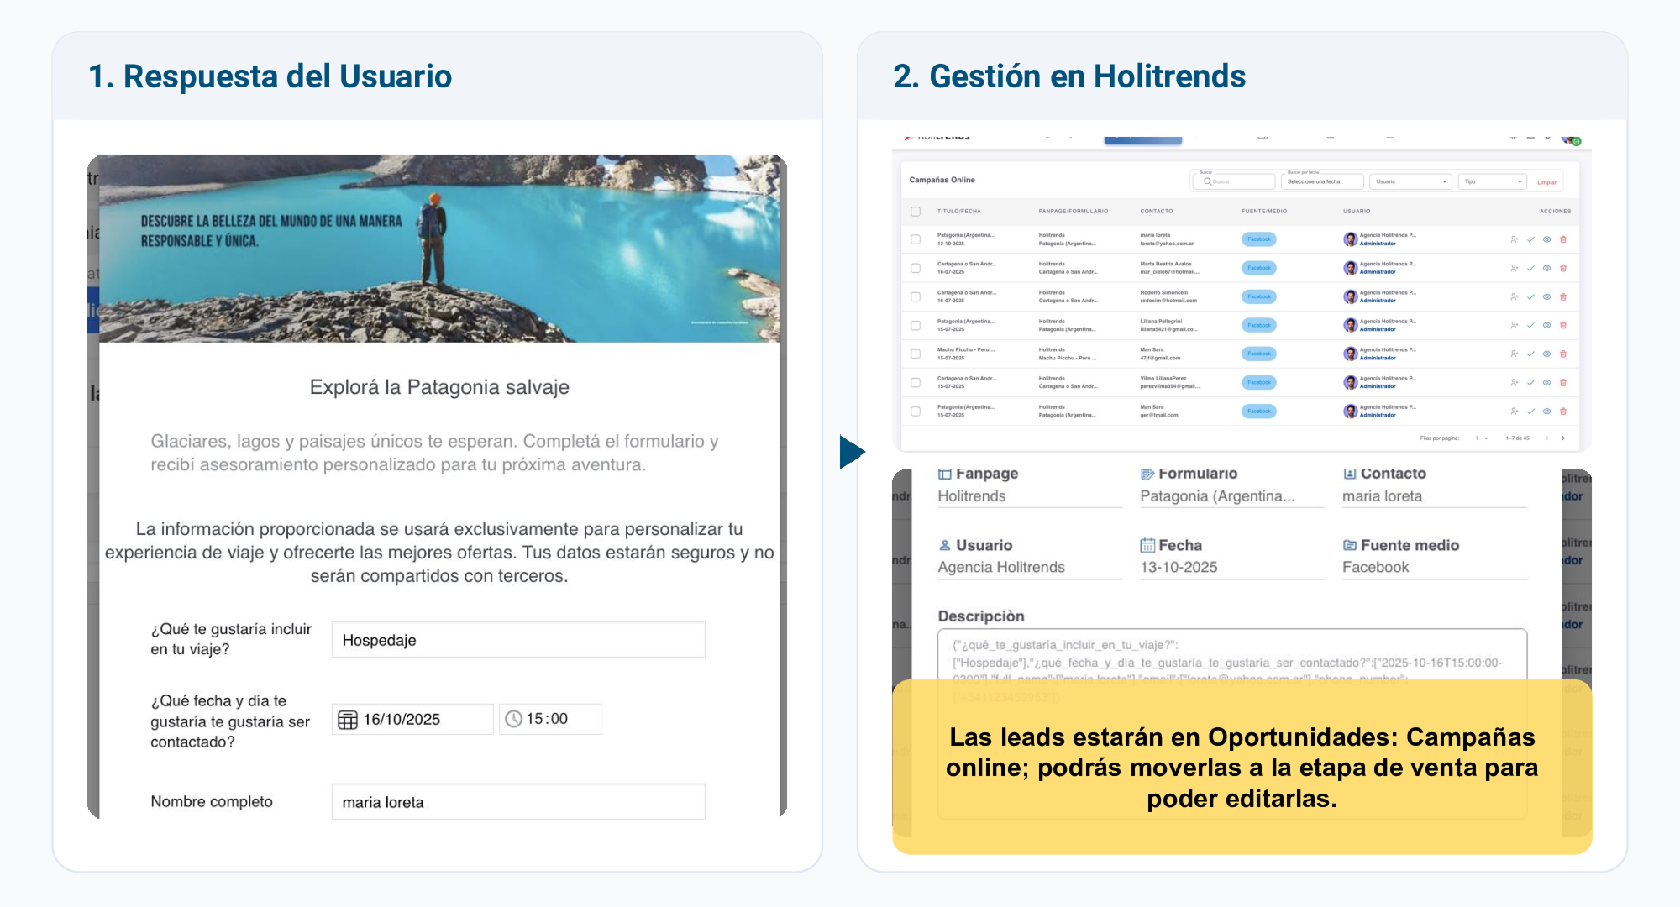Select the Marta Beatriz Avalos row checkbox
Screen dimensions: 1680x907
tap(916, 268)
